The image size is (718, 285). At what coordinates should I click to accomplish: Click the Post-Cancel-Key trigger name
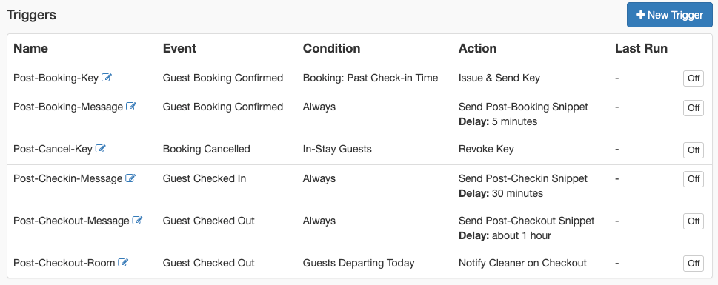53,149
